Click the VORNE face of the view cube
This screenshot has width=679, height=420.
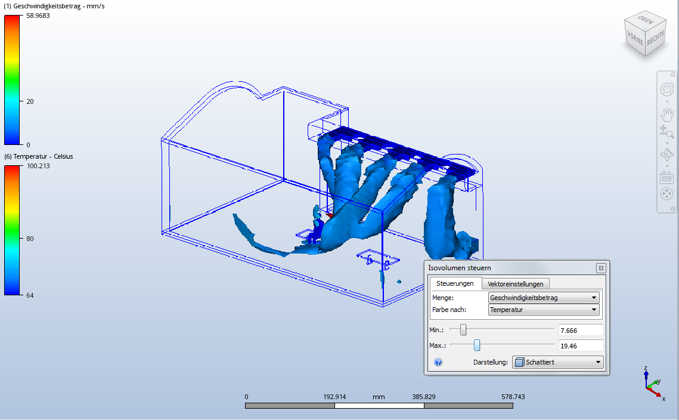tap(635, 39)
